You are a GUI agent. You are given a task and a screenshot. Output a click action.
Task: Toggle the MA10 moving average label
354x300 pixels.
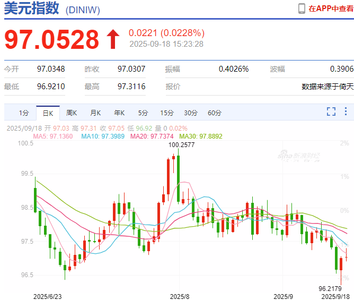pos(102,136)
